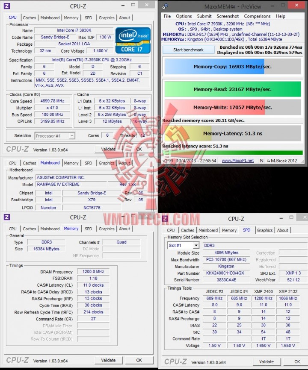Click the Memory-Read result bar

[233, 89]
